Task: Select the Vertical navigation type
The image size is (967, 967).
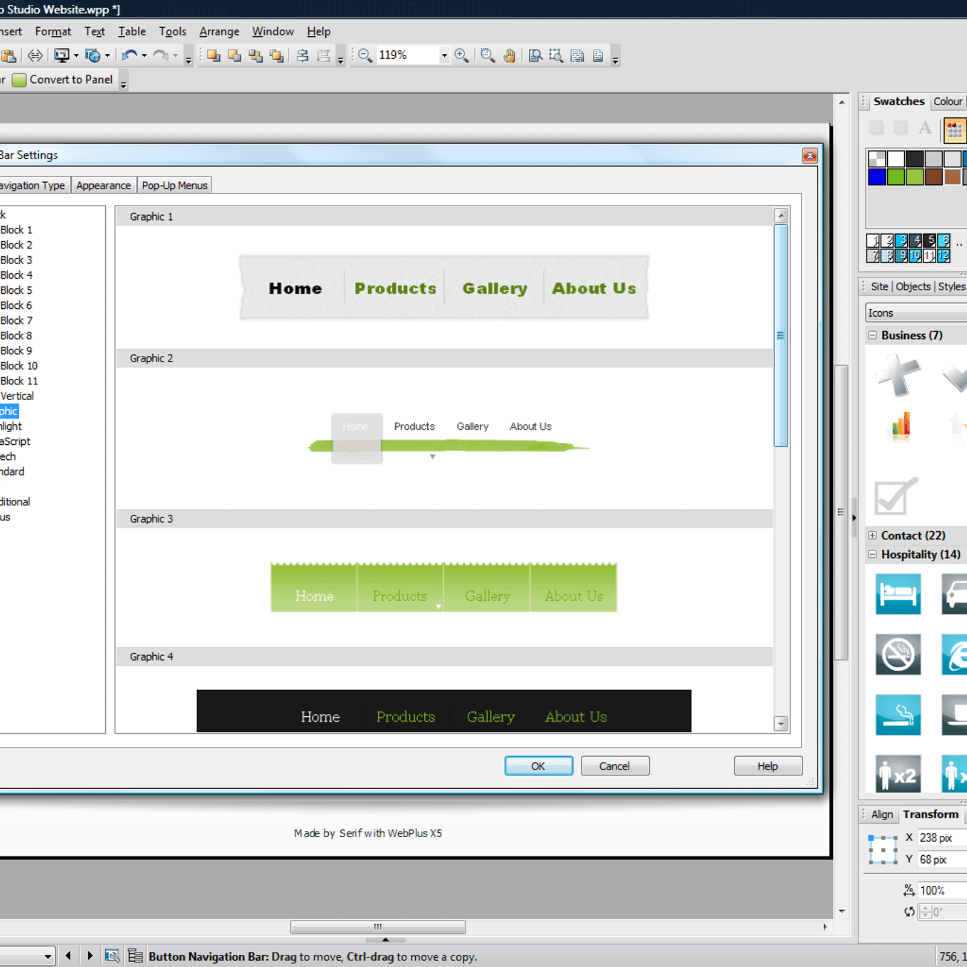Action: pyautogui.click(x=17, y=396)
